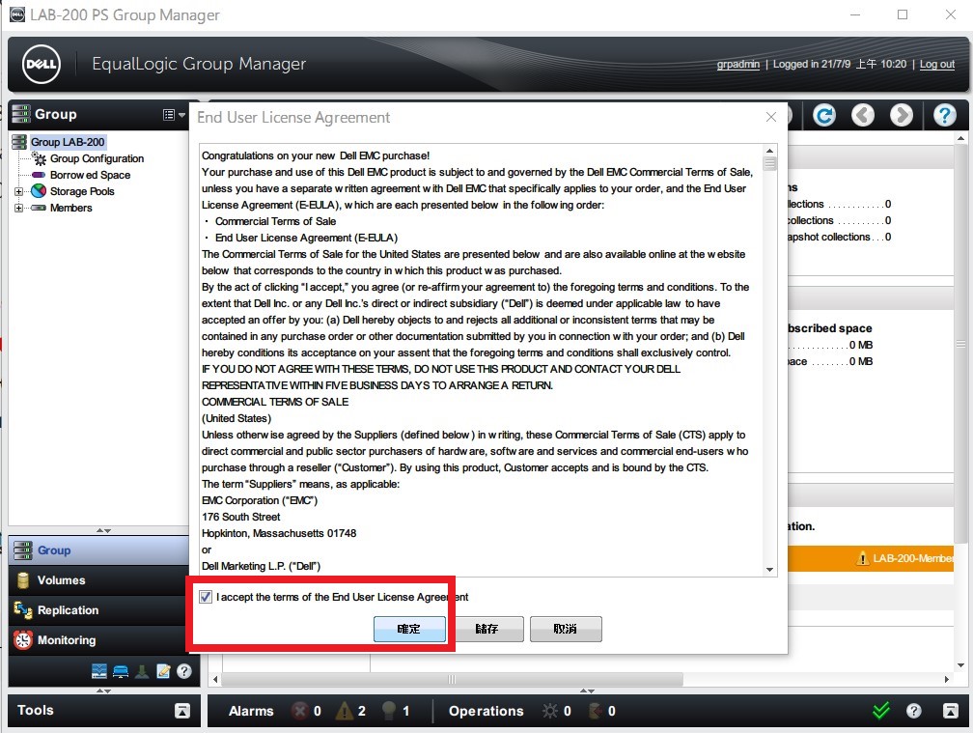Click the Monitoring alarm clock icon
This screenshot has height=733, width=973.
click(x=23, y=640)
